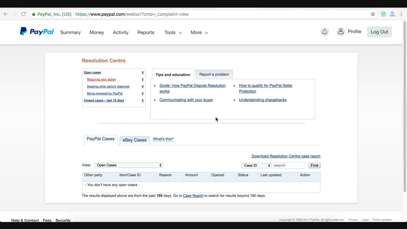
Task: Click the case search input field
Action: coord(289,165)
